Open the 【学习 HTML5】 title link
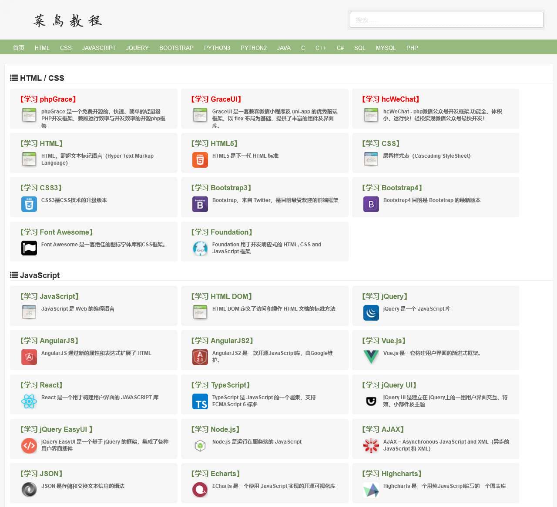 [x=215, y=143]
